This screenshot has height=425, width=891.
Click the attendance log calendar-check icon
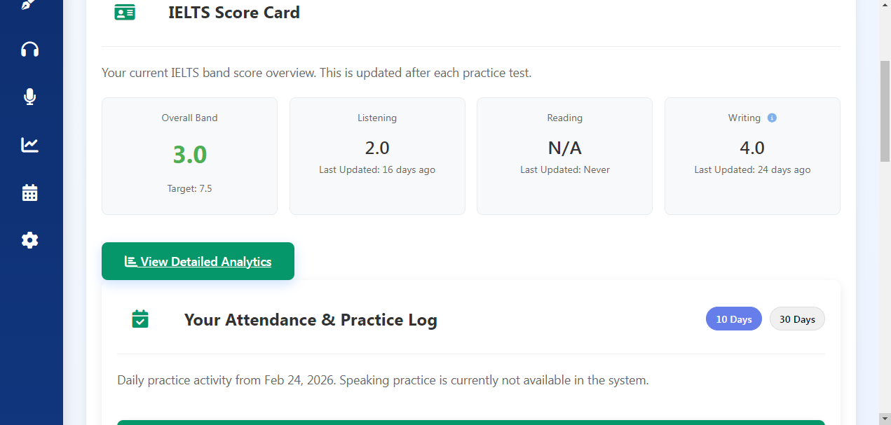[140, 319]
